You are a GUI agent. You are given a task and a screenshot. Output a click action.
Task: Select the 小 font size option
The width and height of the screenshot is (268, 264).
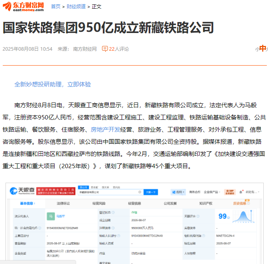[x=257, y=49]
